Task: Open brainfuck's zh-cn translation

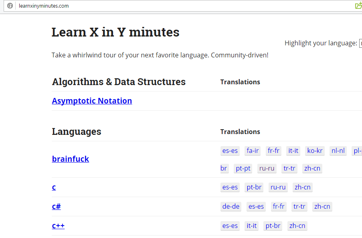Action: click(x=312, y=169)
